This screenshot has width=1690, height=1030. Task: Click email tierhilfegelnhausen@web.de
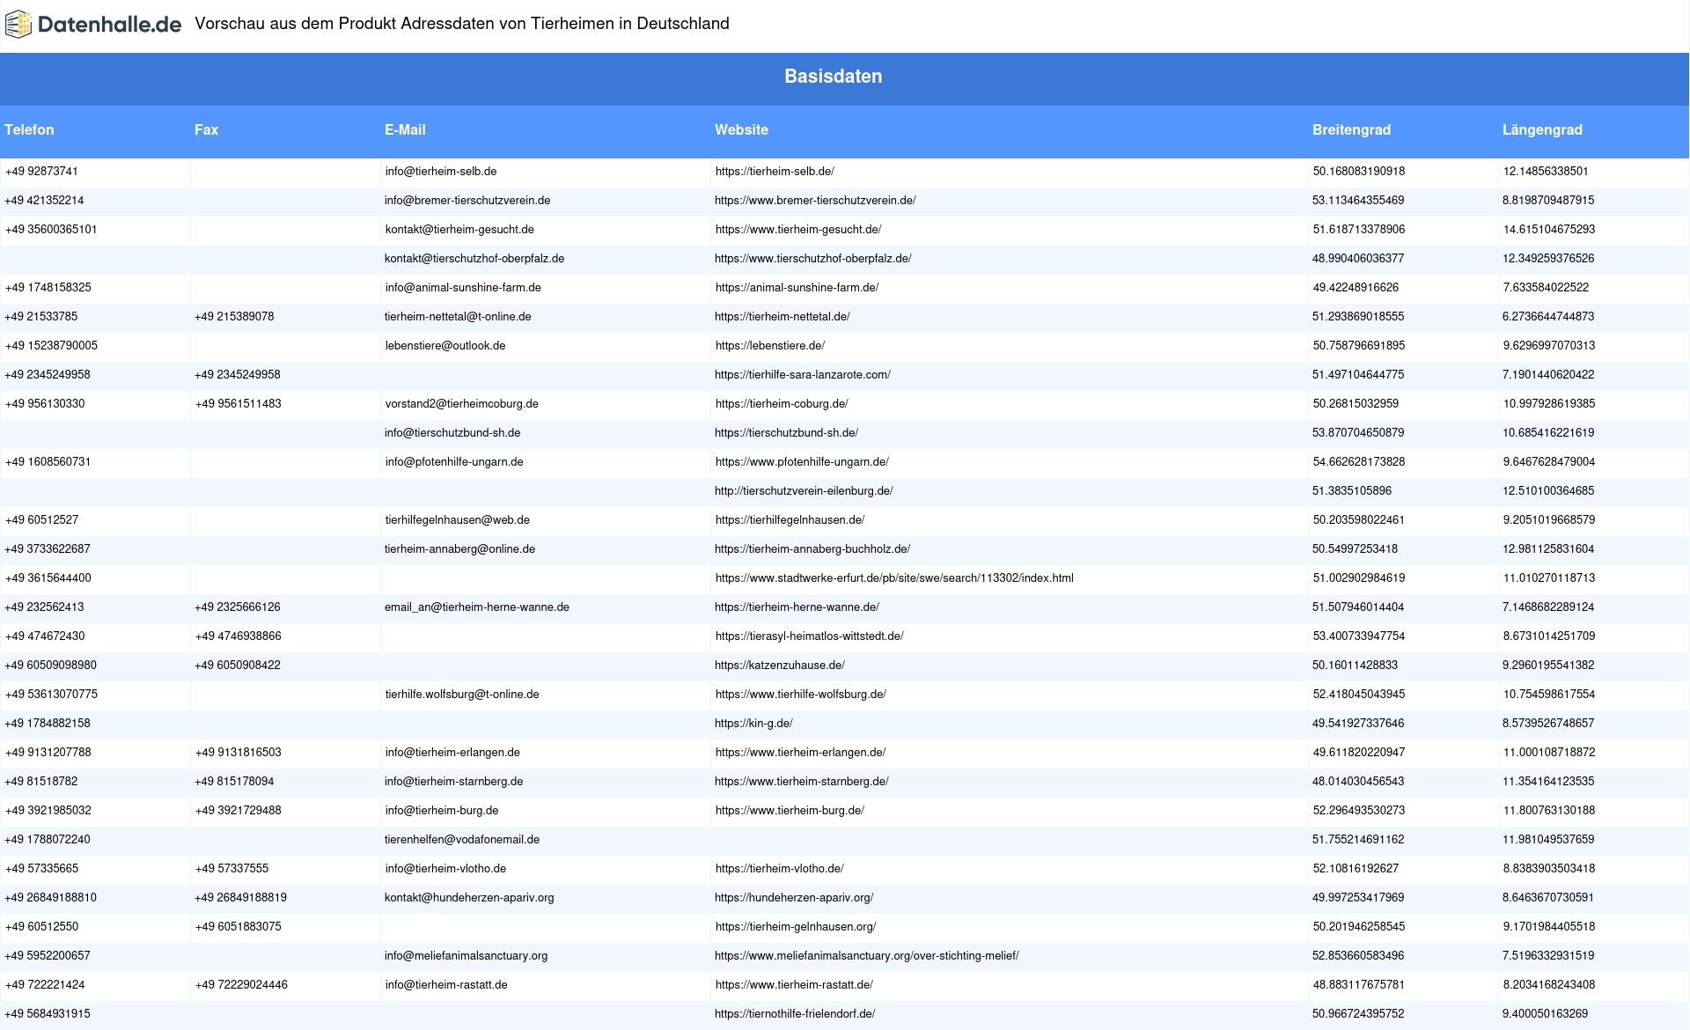click(458, 520)
